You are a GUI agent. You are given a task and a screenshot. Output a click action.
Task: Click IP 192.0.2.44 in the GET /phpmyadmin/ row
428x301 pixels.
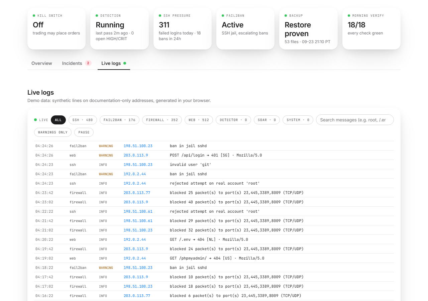(x=135, y=258)
